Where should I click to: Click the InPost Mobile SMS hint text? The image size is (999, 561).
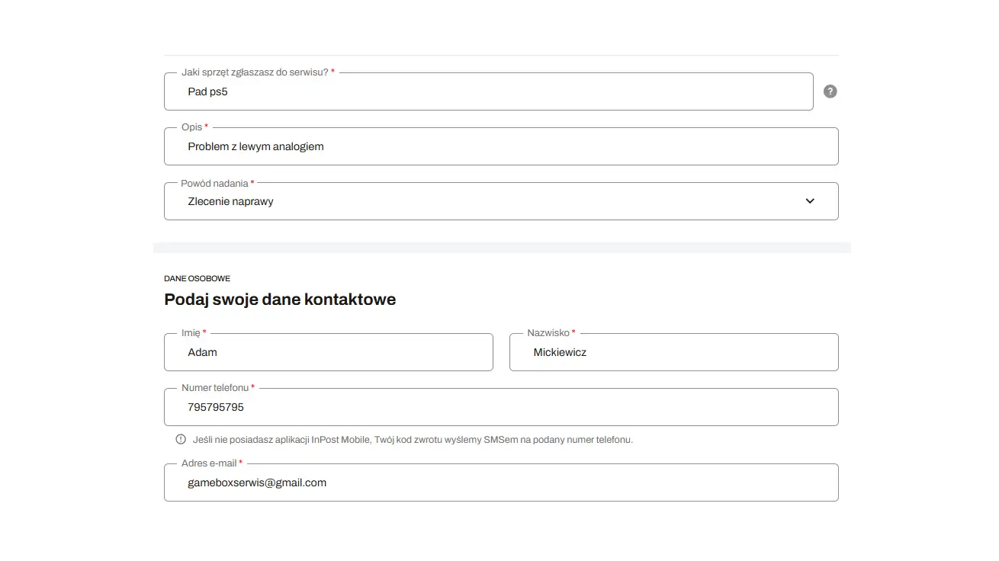coord(413,440)
